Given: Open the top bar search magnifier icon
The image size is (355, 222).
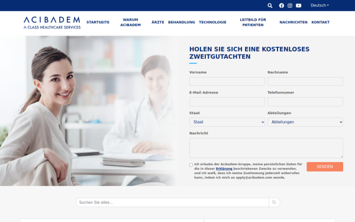Looking at the screenshot, I should (270, 6).
